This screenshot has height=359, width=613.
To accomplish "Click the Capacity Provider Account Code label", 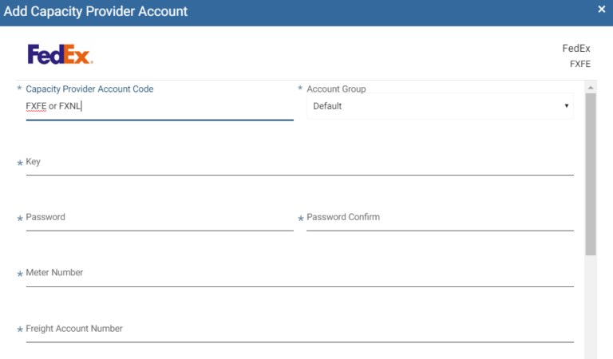I will tap(89, 89).
